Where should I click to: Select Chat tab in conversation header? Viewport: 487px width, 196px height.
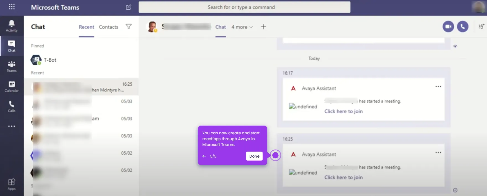[221, 27]
